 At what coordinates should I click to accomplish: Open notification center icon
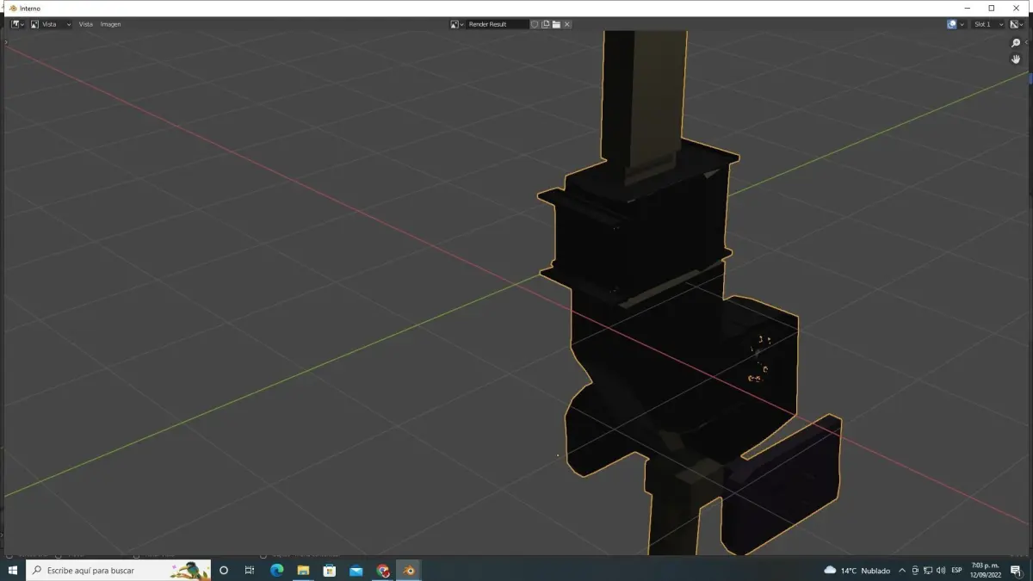point(1017,571)
